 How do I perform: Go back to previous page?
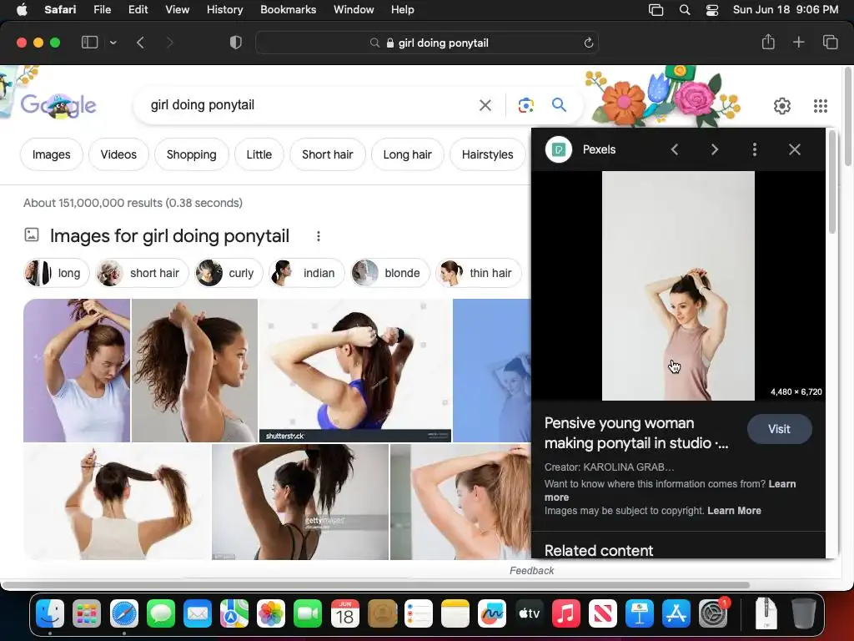tap(140, 43)
